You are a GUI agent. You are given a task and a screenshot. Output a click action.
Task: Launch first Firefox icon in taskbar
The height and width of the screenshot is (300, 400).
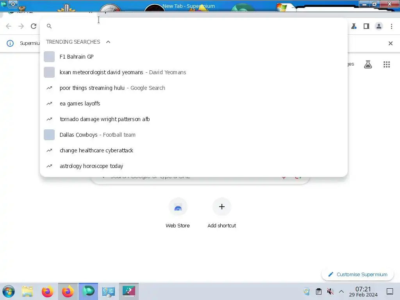click(x=48, y=291)
